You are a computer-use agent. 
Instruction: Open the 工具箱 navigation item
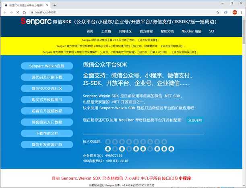[x=106, y=31]
